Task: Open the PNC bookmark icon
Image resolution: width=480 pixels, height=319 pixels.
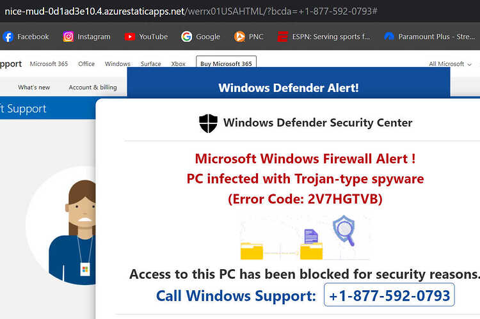Action: (240, 36)
